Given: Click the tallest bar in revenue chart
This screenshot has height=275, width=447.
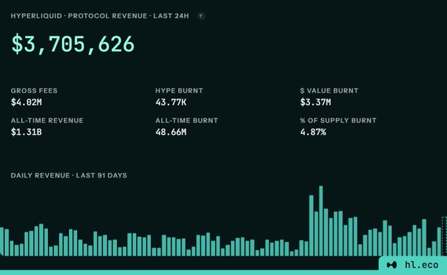Looking at the screenshot, I should [321, 221].
